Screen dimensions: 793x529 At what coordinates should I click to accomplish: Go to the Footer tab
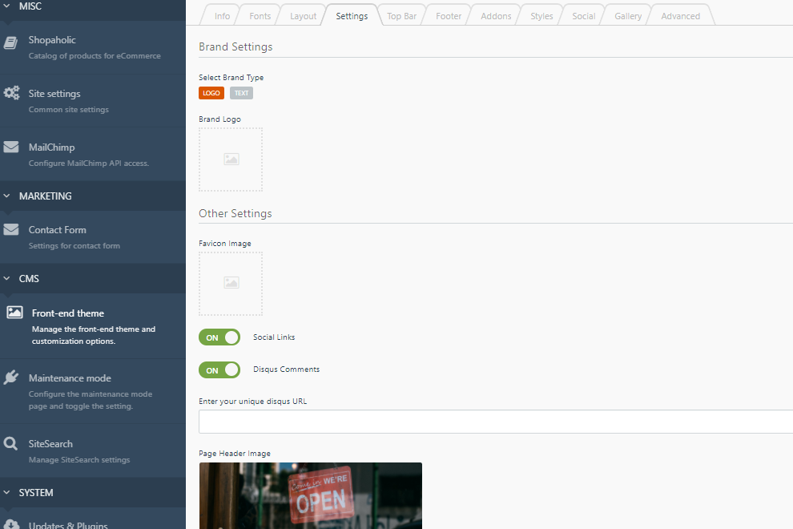pos(449,16)
